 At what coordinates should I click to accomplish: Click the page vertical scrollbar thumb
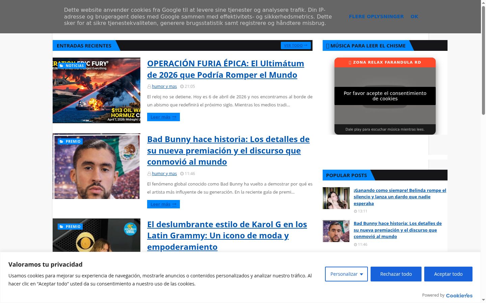pyautogui.click(x=483, y=61)
